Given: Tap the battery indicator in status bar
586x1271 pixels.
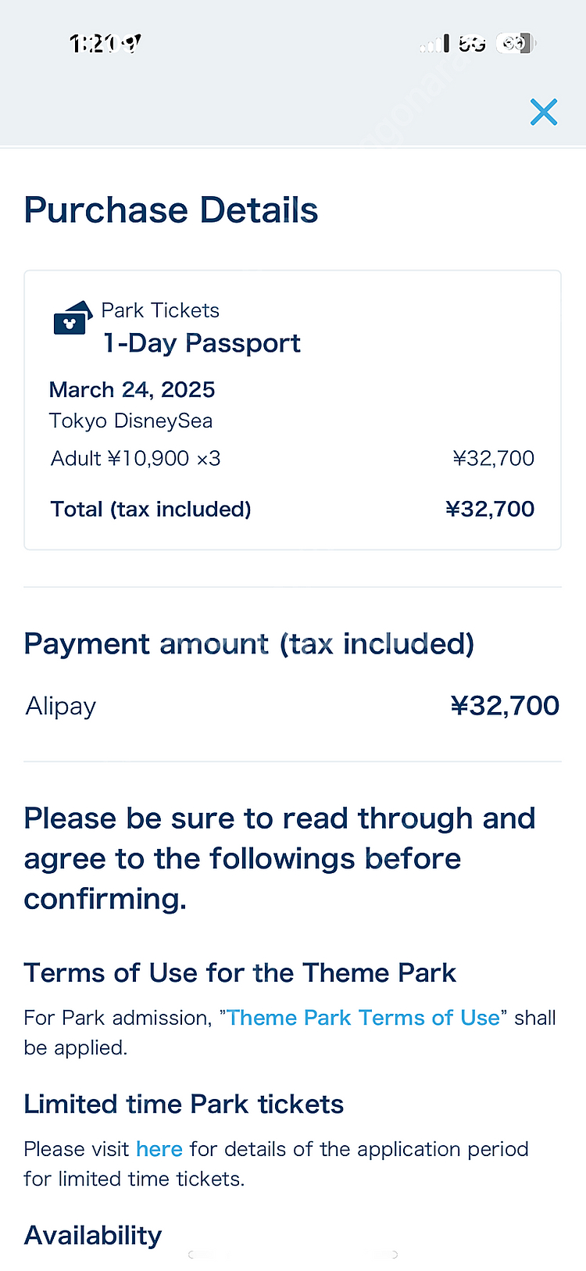Looking at the screenshot, I should coord(516,43).
